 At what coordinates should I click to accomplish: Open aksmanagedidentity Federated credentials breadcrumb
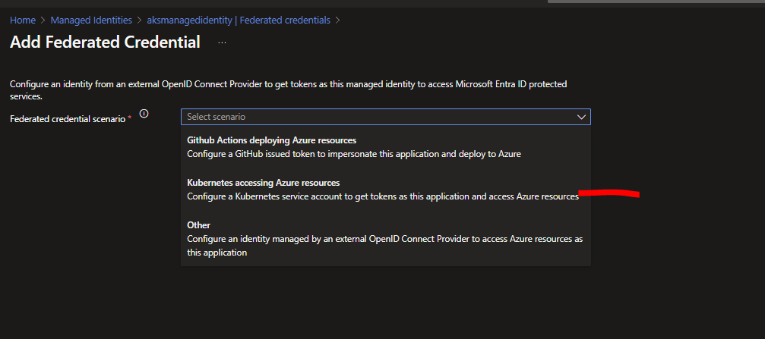click(x=239, y=20)
